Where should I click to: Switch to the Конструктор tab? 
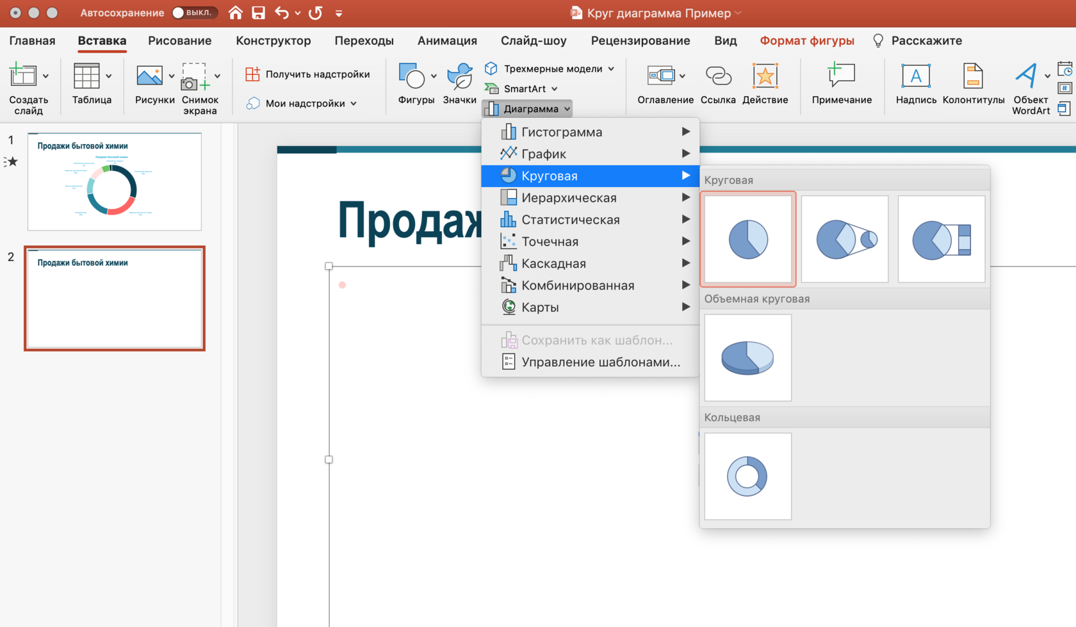[273, 40]
